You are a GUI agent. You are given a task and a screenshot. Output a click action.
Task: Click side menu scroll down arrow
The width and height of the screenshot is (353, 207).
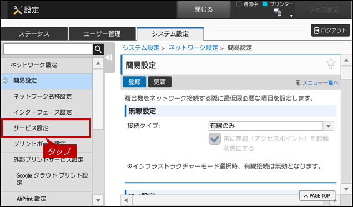point(98,200)
